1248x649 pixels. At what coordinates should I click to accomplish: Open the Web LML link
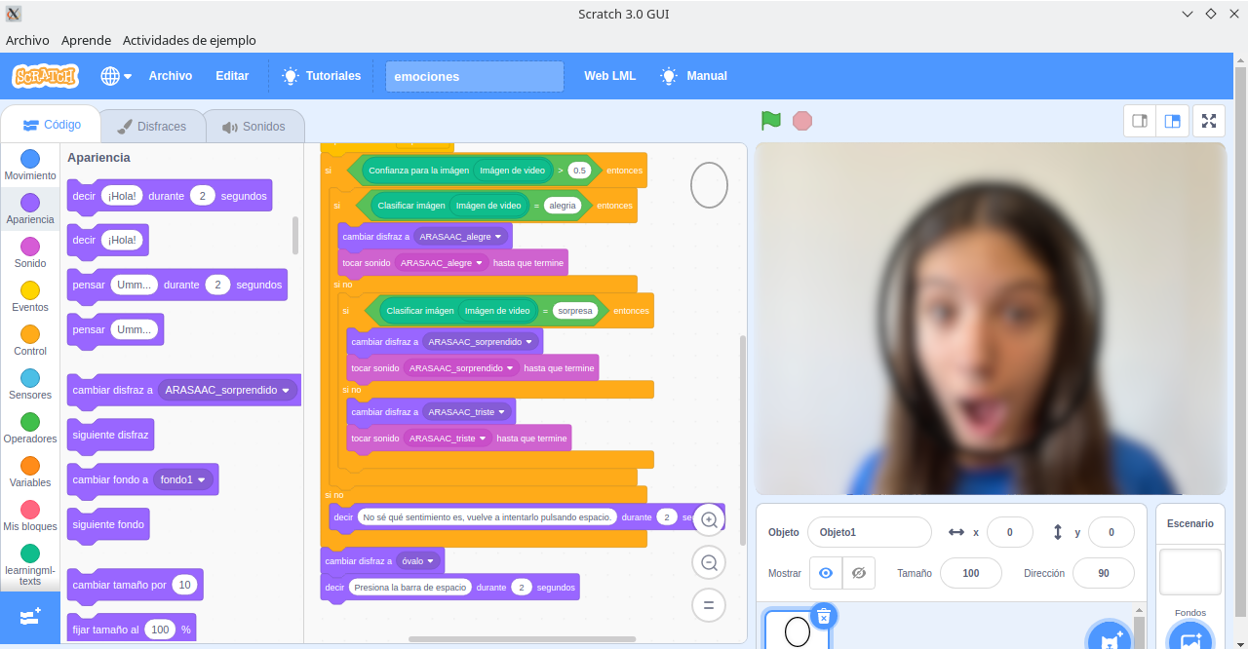609,75
